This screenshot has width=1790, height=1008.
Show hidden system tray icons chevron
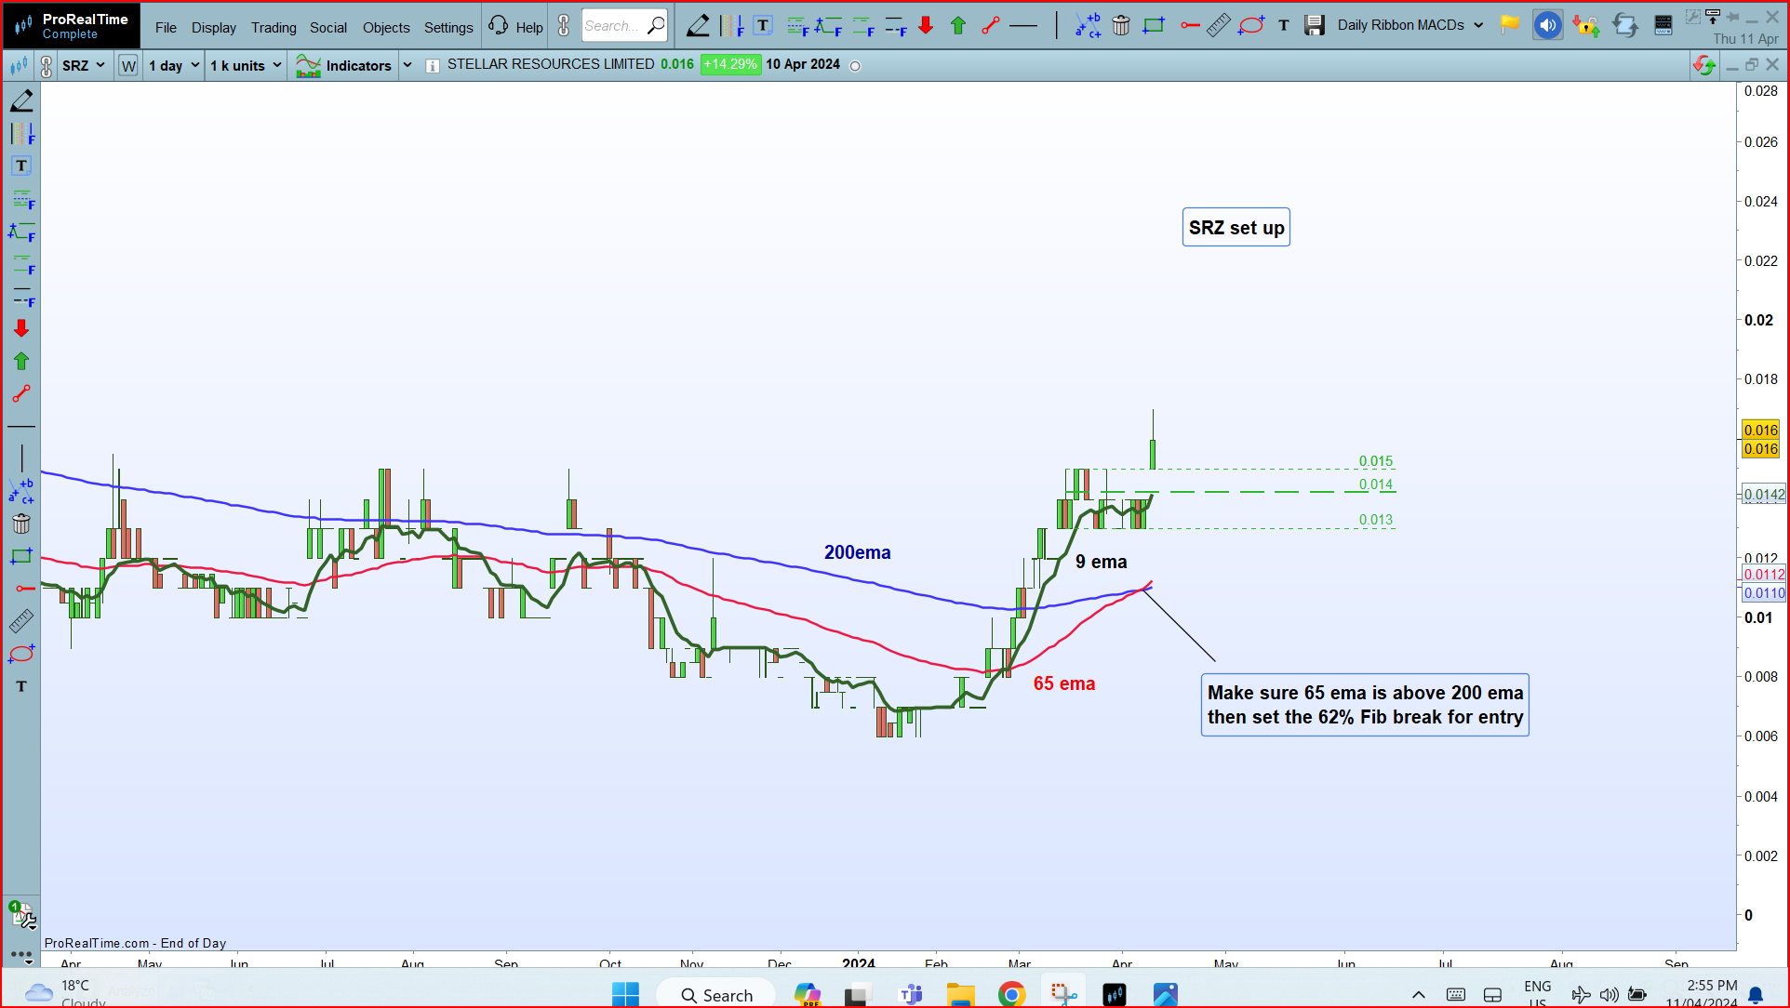1419,995
